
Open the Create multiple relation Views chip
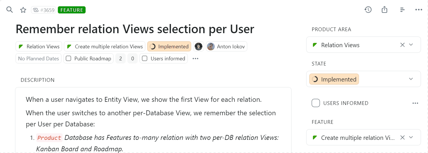coord(105,46)
